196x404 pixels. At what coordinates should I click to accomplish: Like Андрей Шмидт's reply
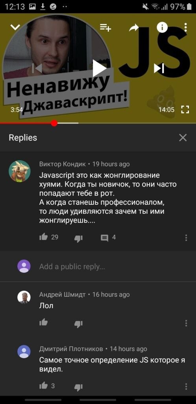point(43,322)
